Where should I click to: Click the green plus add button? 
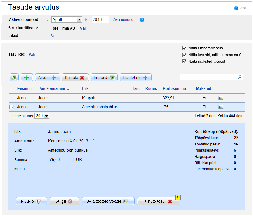pos(26,77)
